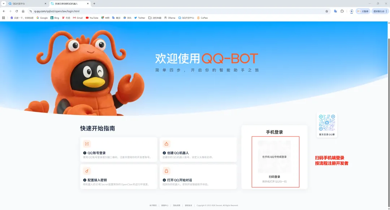This screenshot has width=390, height=210.
Task: Select the 创建QQ机器人 step card
Action: [198, 149]
